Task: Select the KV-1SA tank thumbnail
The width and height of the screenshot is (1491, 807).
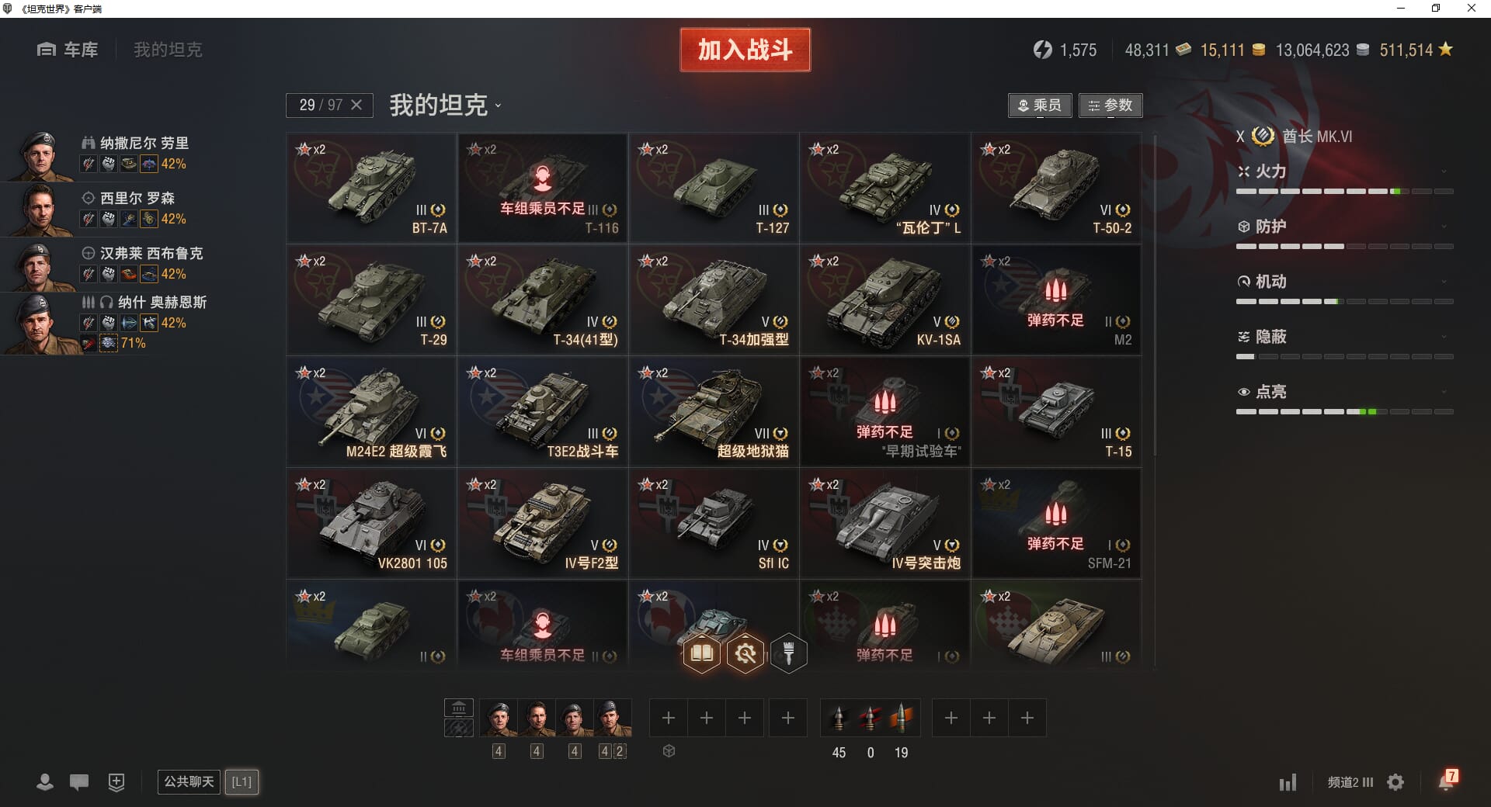Action: 885,300
